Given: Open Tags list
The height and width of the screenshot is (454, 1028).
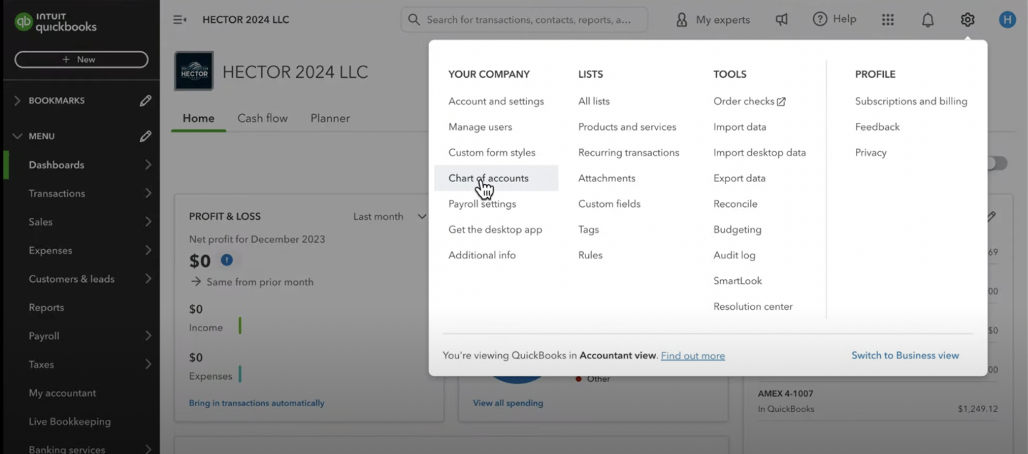Looking at the screenshot, I should (589, 230).
